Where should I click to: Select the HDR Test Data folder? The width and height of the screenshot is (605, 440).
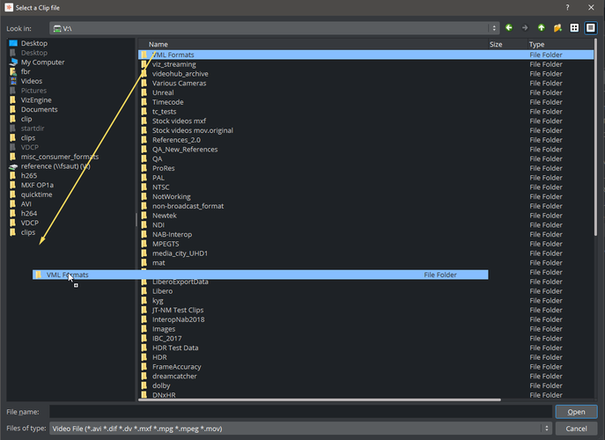pos(175,348)
